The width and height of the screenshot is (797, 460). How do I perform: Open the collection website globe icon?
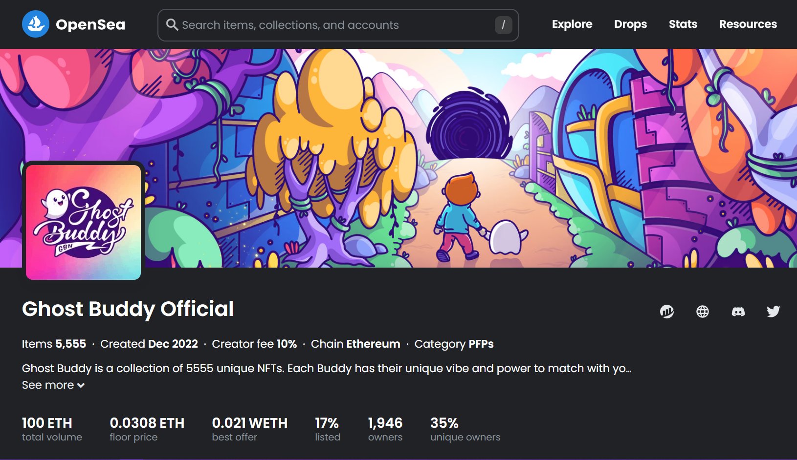(x=703, y=311)
